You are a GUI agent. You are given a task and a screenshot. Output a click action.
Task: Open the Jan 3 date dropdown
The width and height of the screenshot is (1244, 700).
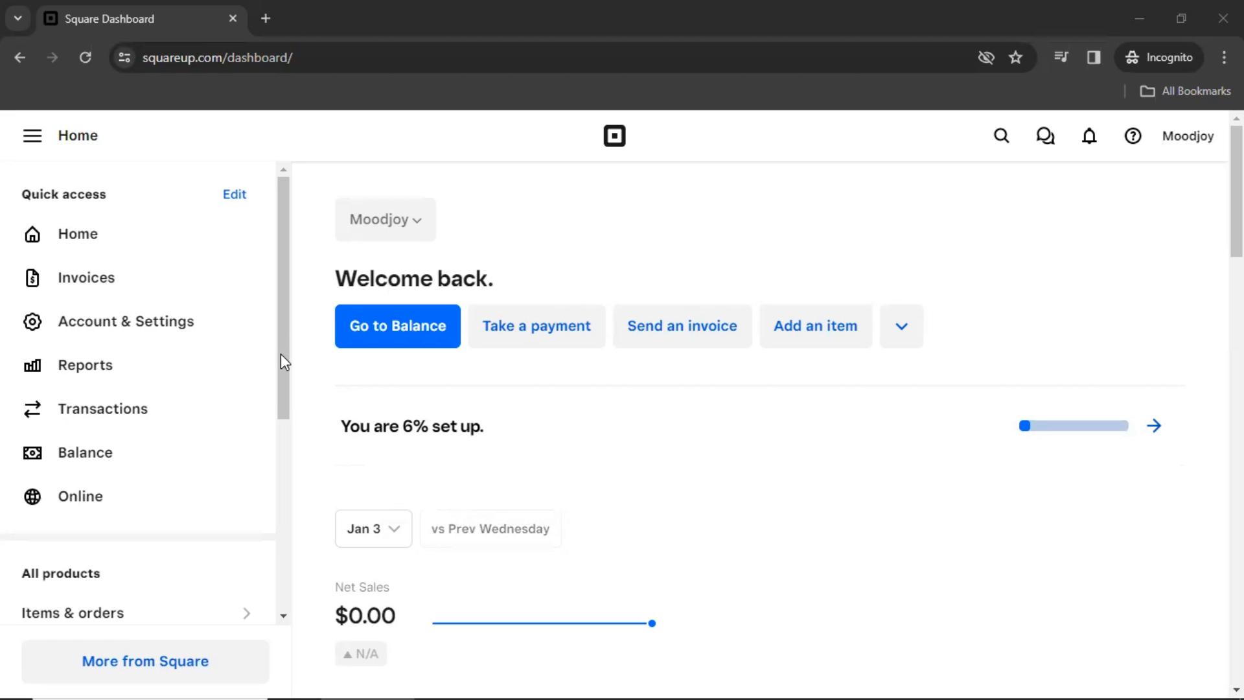point(373,528)
